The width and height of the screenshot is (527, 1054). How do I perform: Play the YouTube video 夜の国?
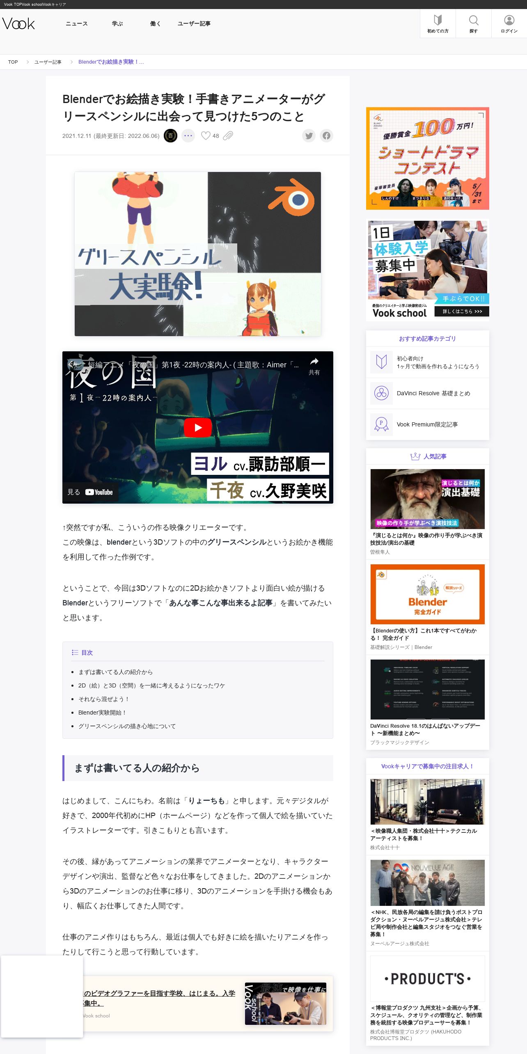(198, 427)
